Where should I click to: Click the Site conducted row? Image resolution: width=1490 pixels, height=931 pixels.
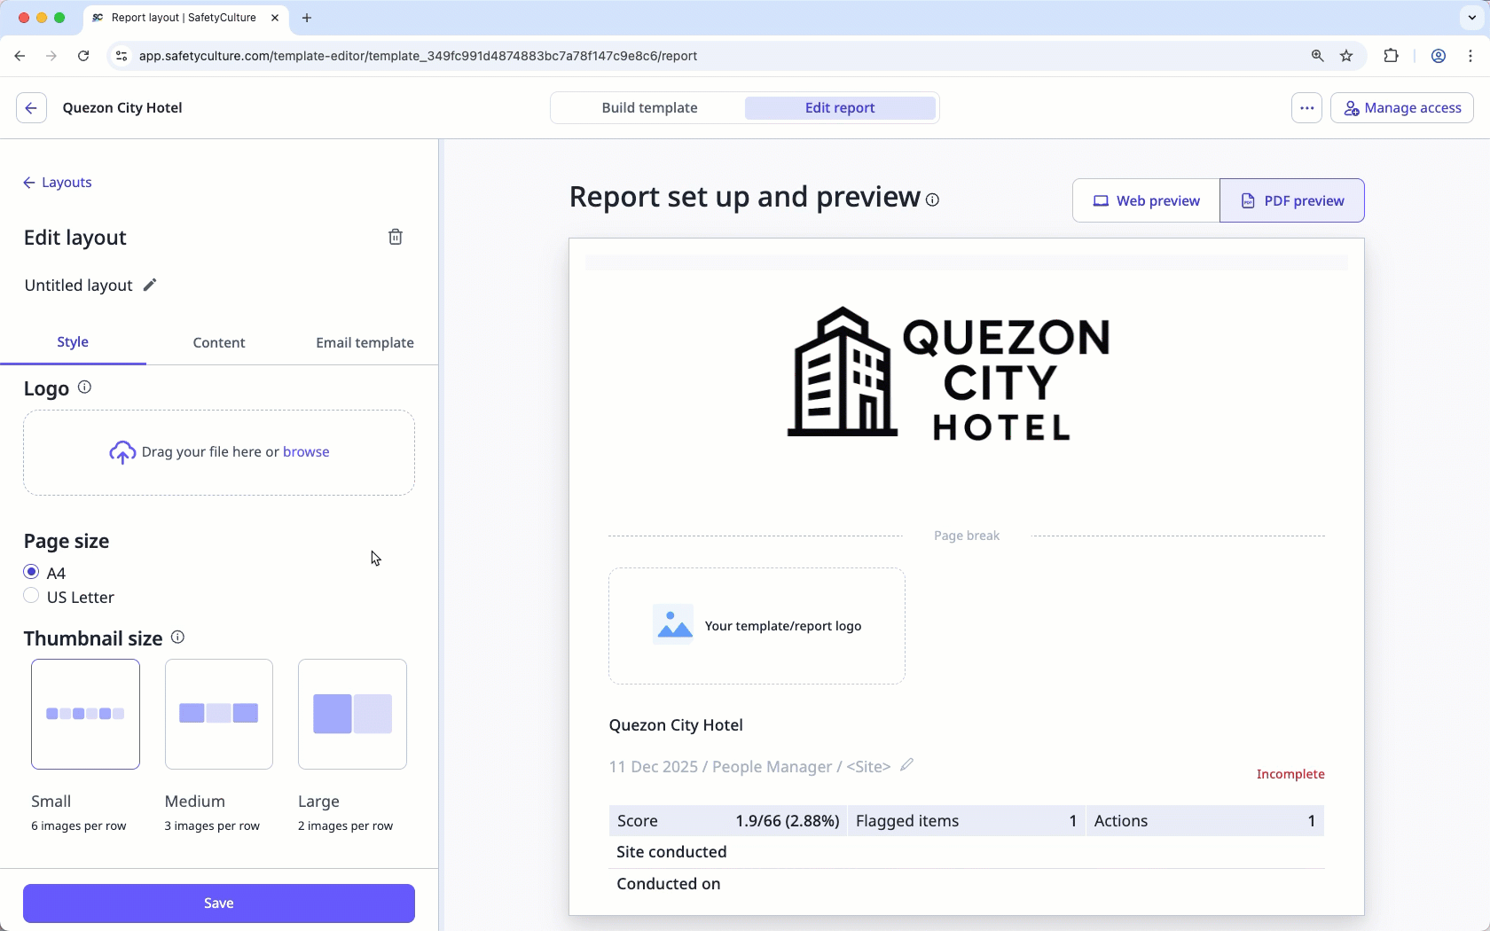pyautogui.click(x=967, y=852)
